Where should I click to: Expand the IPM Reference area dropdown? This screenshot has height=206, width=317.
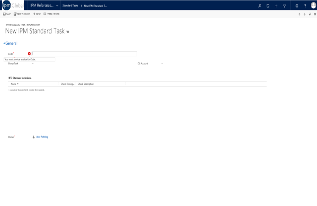point(56,5)
